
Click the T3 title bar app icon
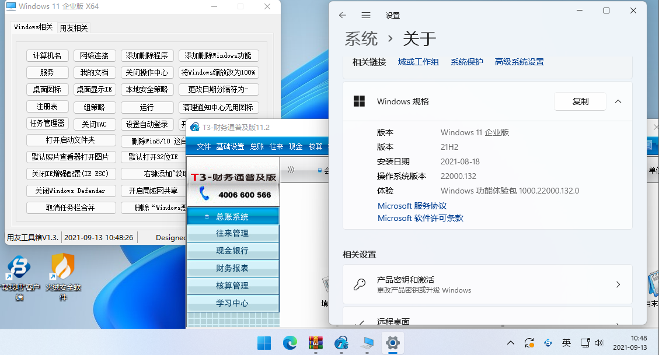(x=194, y=127)
